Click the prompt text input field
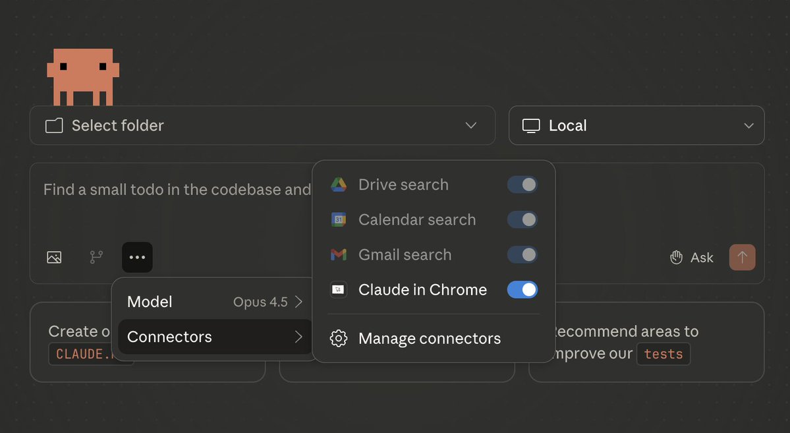 (171, 189)
